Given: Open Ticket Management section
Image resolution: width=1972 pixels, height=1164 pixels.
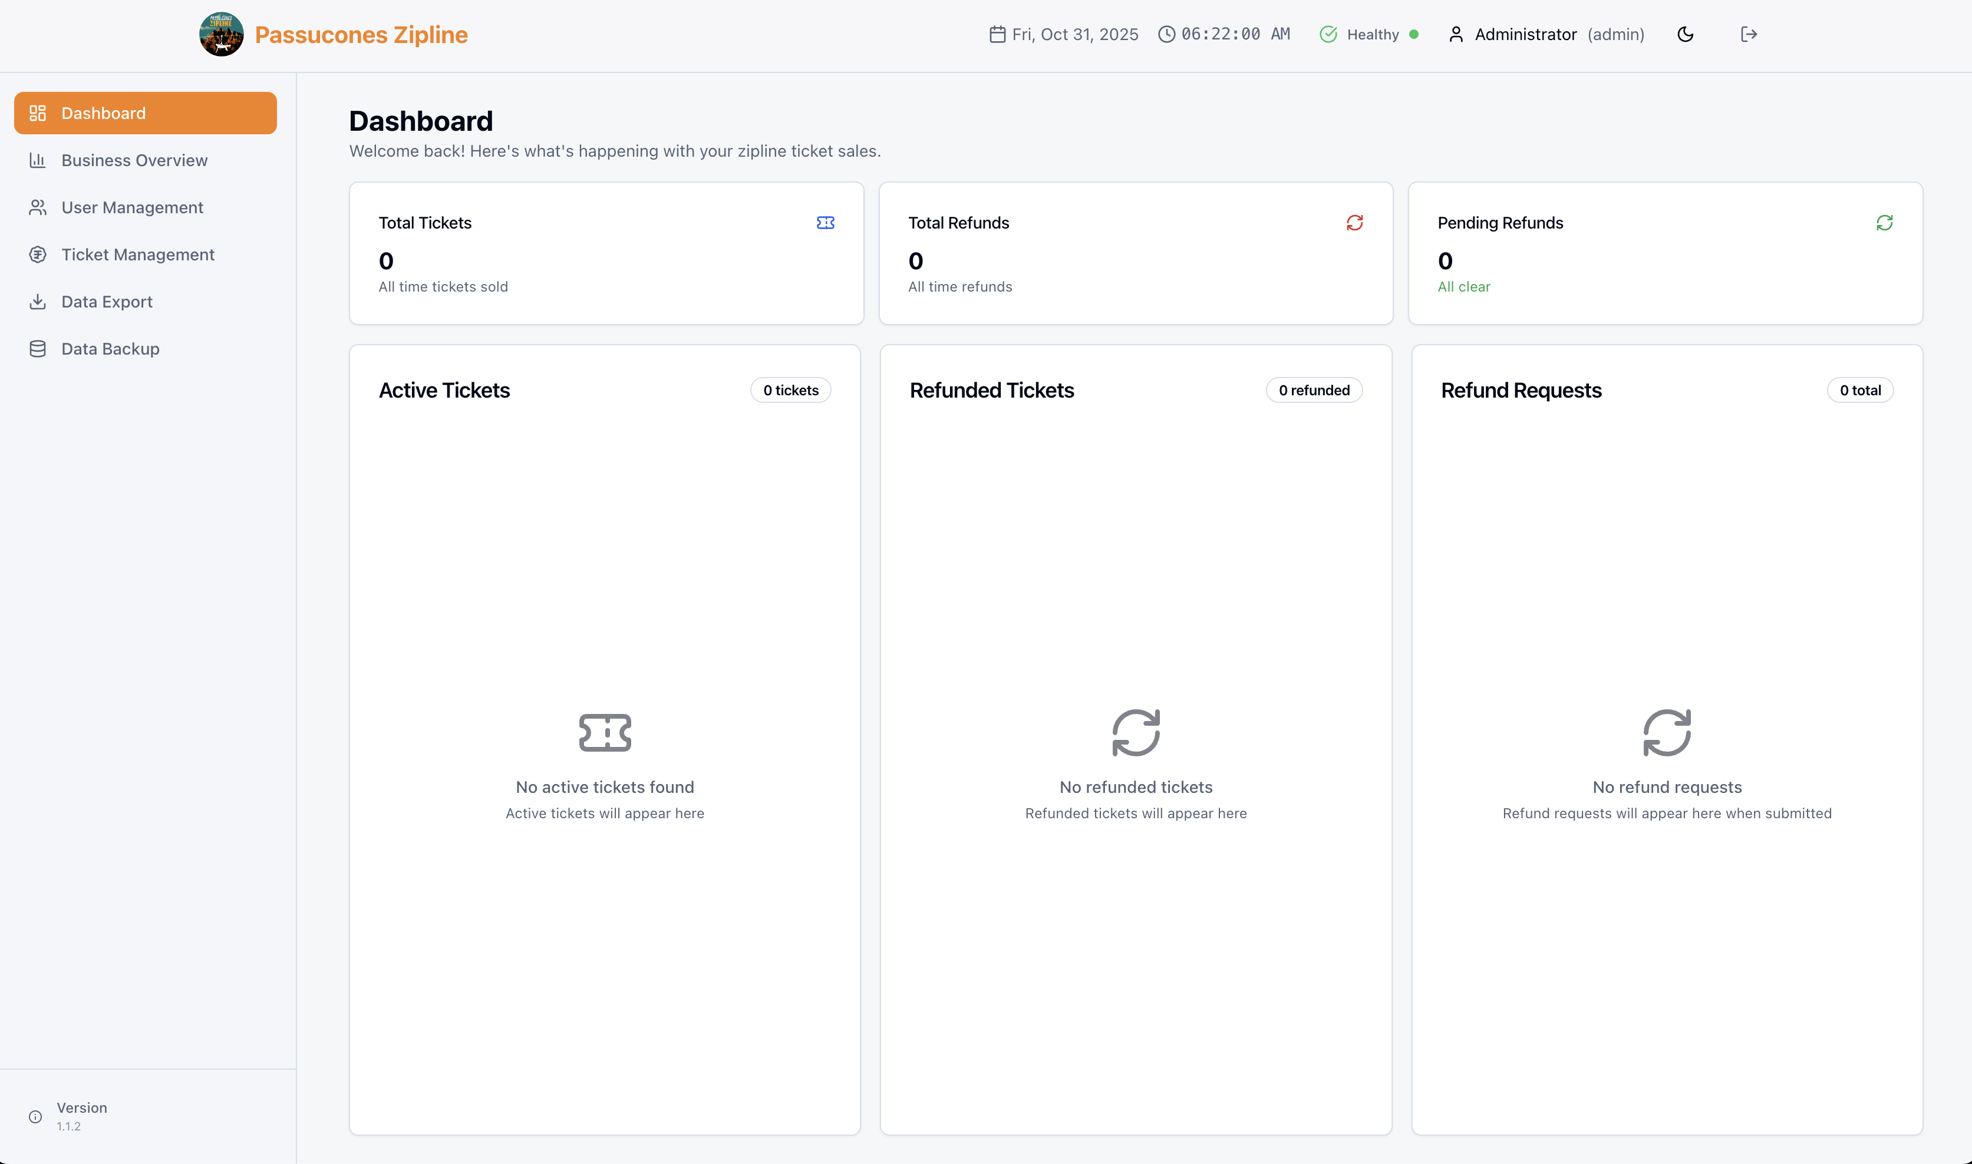Looking at the screenshot, I should click(x=137, y=254).
